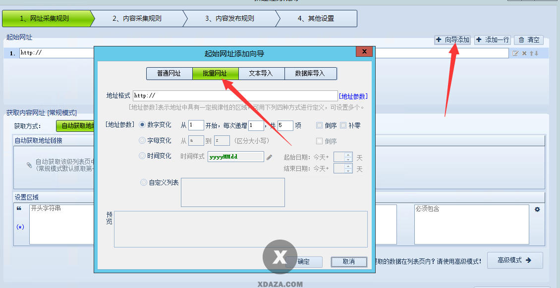Click the 必须包含 text box
Viewport: 560px width, 288px height.
pyautogui.click(x=471, y=224)
